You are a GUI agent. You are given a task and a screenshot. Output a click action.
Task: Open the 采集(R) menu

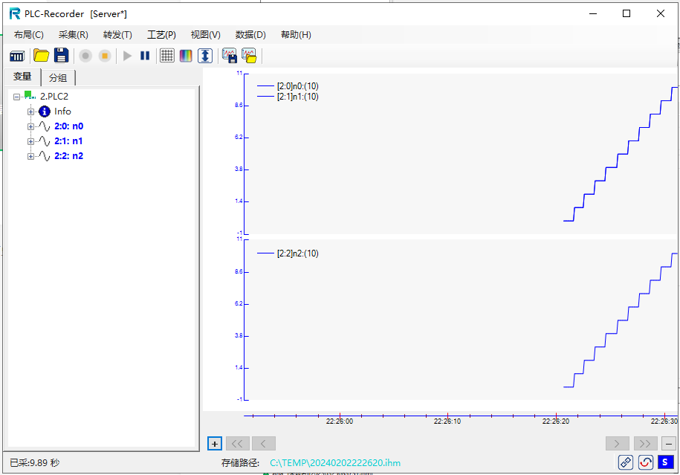74,35
